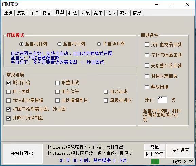196x166 pixels.
Task: Open the 种植 tab
Action: (73, 13)
